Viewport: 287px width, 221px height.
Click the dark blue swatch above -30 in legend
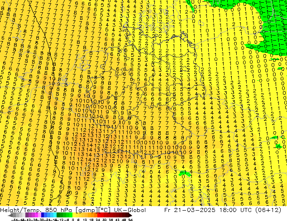(43, 215)
